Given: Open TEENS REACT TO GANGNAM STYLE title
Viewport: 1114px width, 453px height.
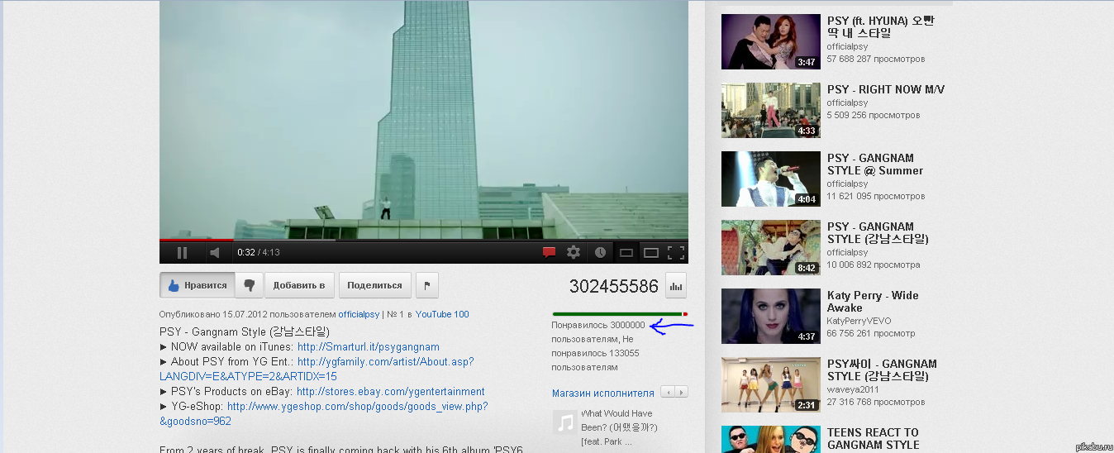Looking at the screenshot, I should coord(874,438).
